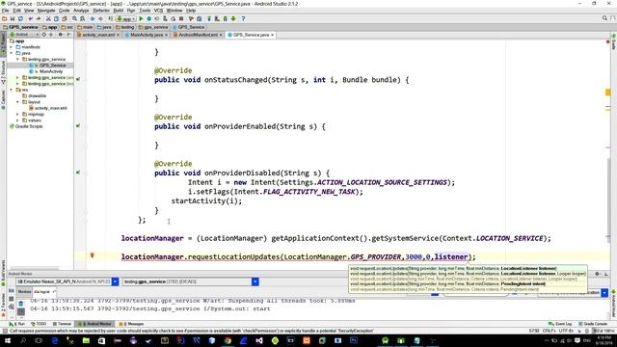Open the testing.gps_service process dropdown
The image size is (617, 347).
pyautogui.click(x=255, y=281)
